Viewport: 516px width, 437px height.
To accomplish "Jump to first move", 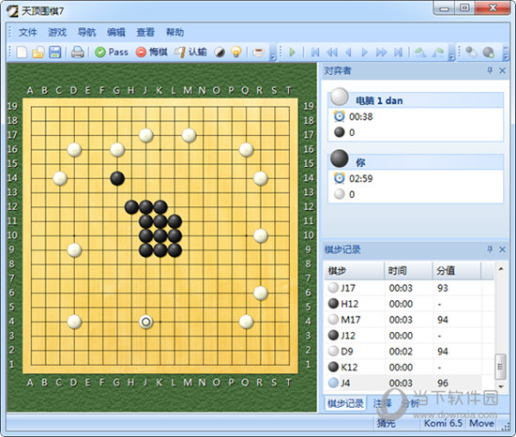I will coord(315,52).
